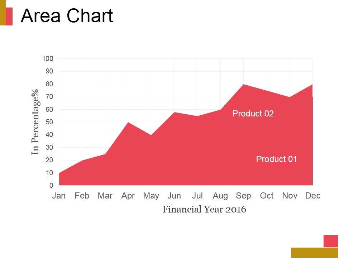The height and width of the screenshot is (258, 344).
Task: Click the gold rectangle in bottom-right corner
Action: tap(314, 253)
